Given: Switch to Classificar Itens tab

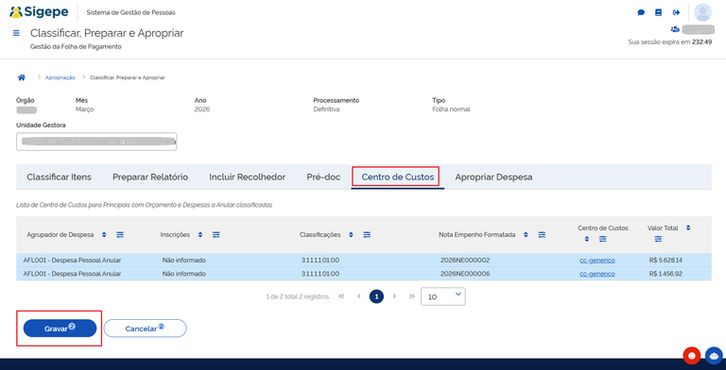Looking at the screenshot, I should point(59,177).
